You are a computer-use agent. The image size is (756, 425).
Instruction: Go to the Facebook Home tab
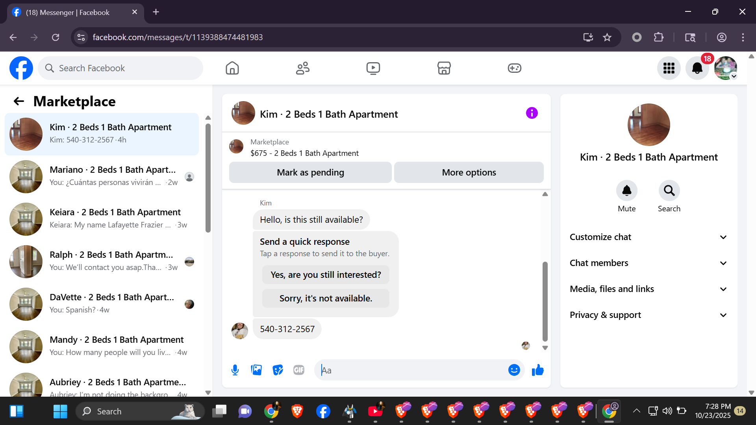[x=232, y=68]
